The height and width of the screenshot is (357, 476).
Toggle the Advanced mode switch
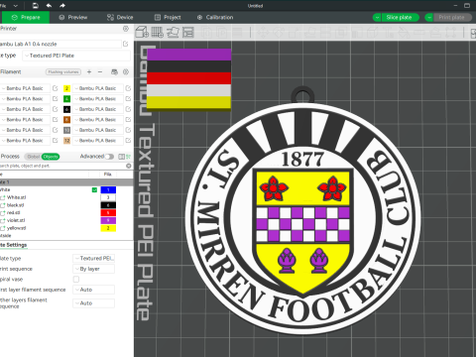109,157
